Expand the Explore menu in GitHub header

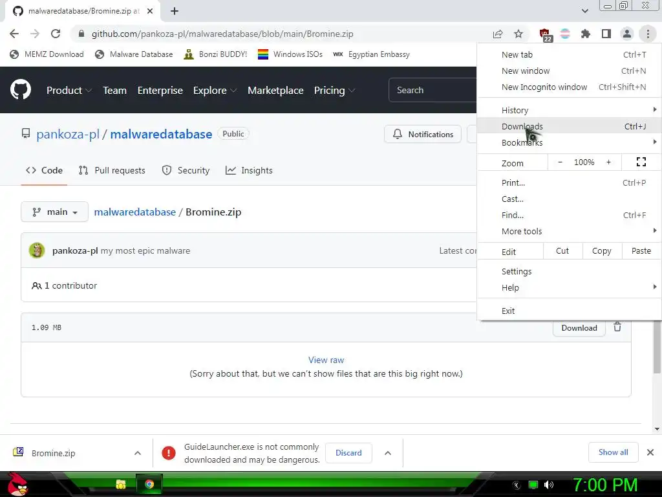(215, 91)
